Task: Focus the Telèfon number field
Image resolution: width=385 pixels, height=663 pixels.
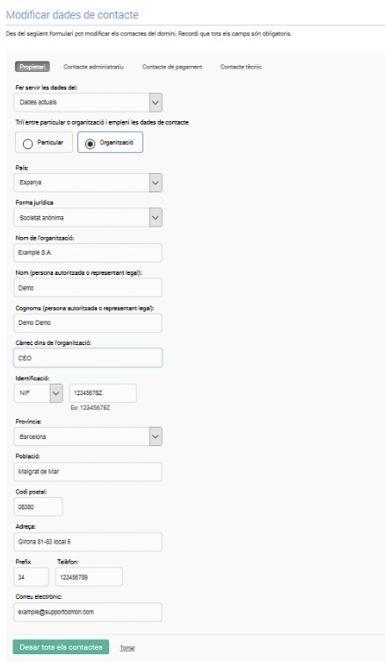Action: tap(90, 577)
